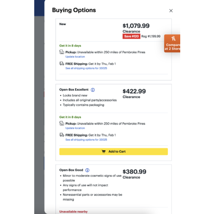
Task: Update location link under New option
Action: (75, 57)
